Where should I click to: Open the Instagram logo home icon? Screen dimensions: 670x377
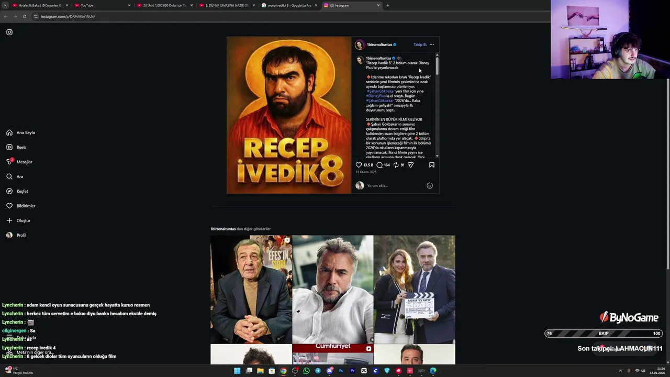[x=9, y=32]
